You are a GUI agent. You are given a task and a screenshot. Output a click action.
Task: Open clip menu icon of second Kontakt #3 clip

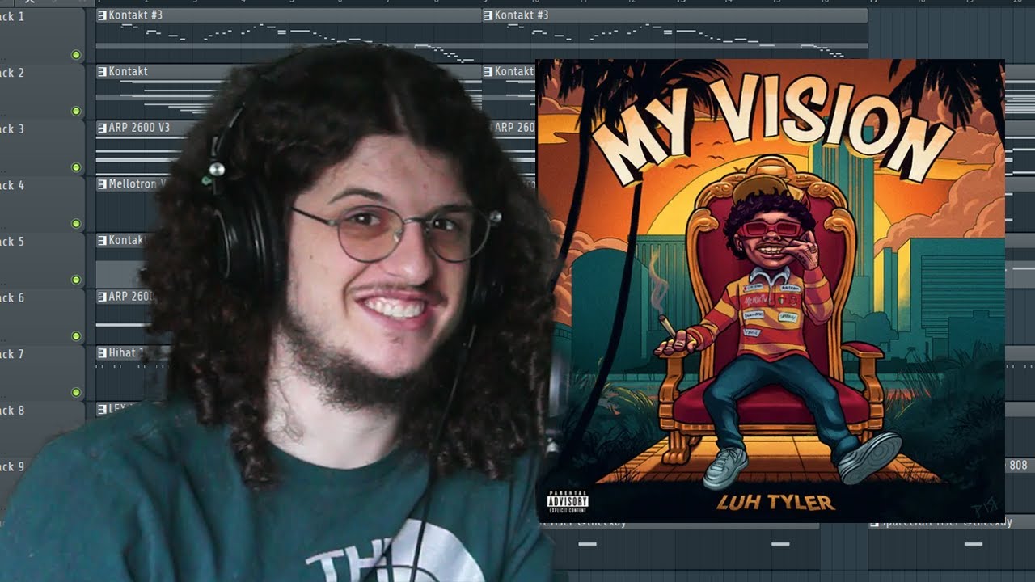[488, 15]
